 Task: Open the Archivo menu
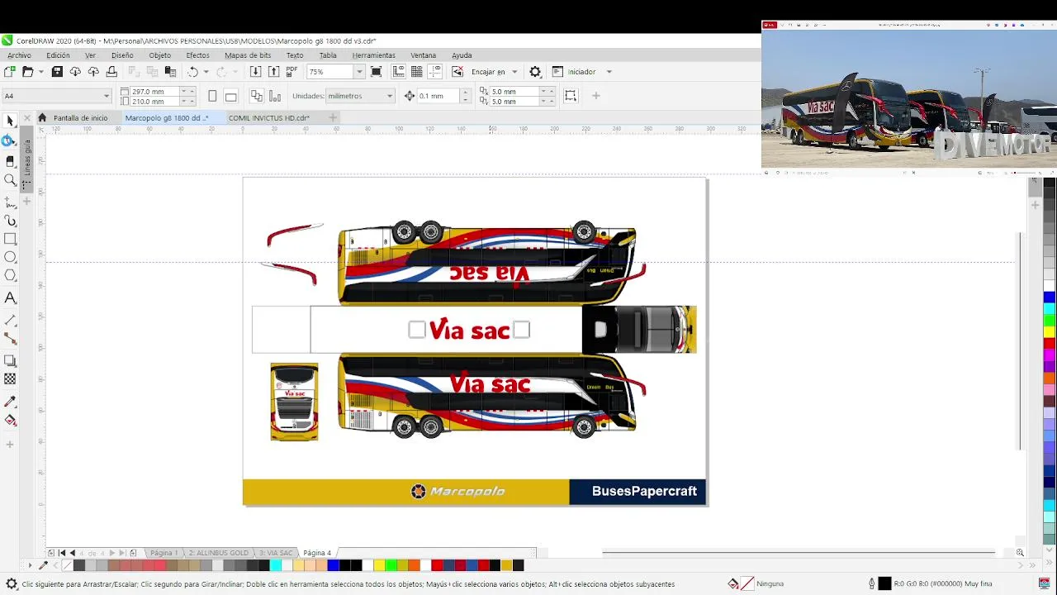19,55
